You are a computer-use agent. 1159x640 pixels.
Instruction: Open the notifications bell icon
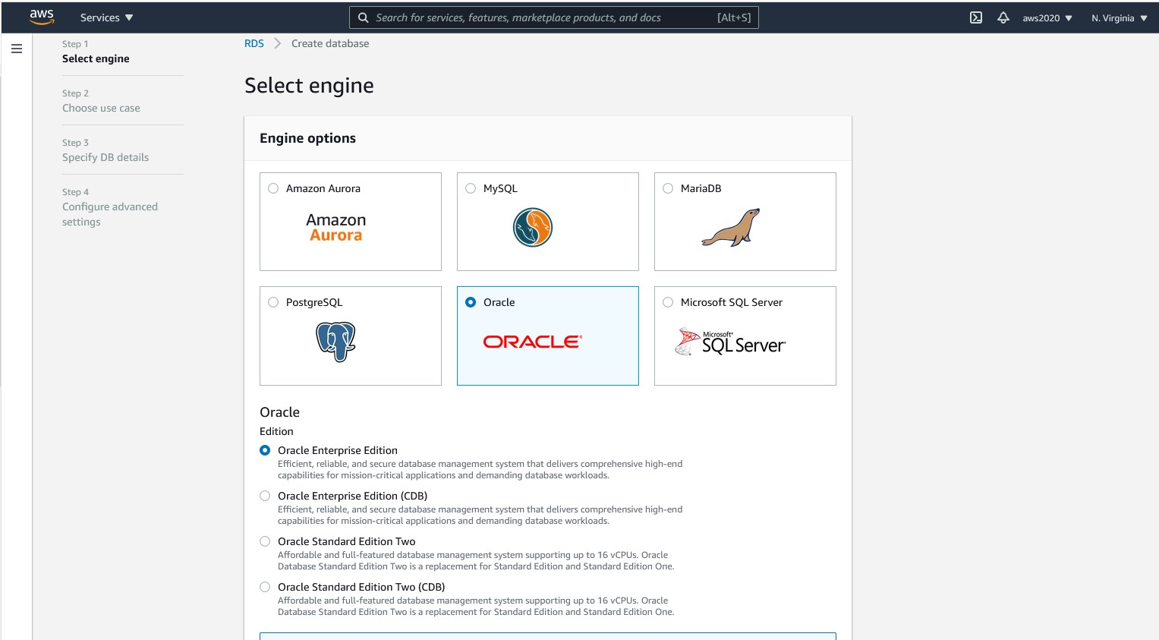click(1003, 17)
